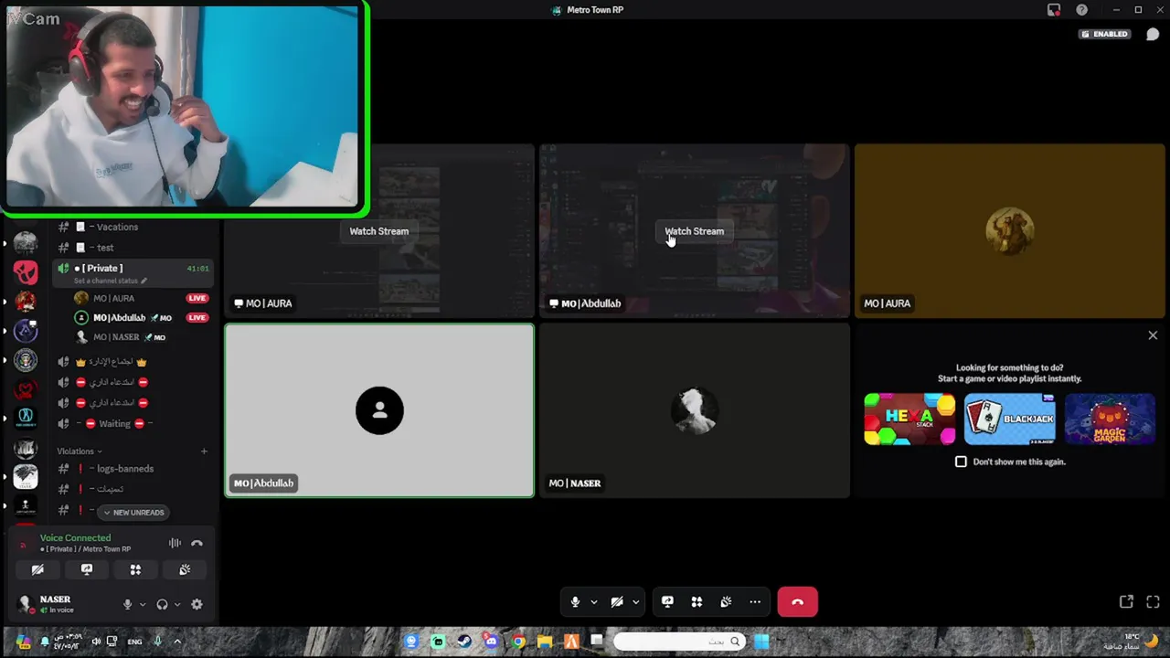
Task: Open input device arrow in user panel
Action: click(x=143, y=604)
